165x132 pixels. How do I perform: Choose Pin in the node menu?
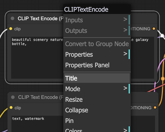click(97, 121)
